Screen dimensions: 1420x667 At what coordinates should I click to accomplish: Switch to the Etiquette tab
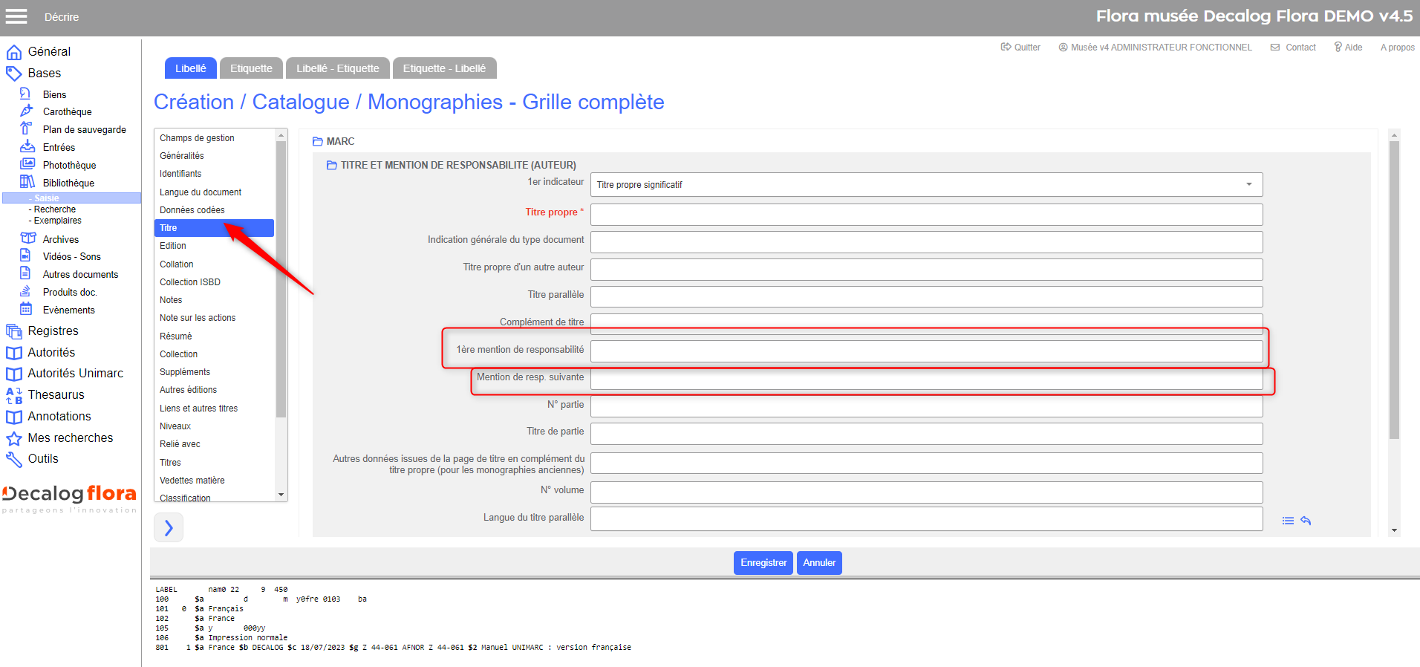click(251, 68)
